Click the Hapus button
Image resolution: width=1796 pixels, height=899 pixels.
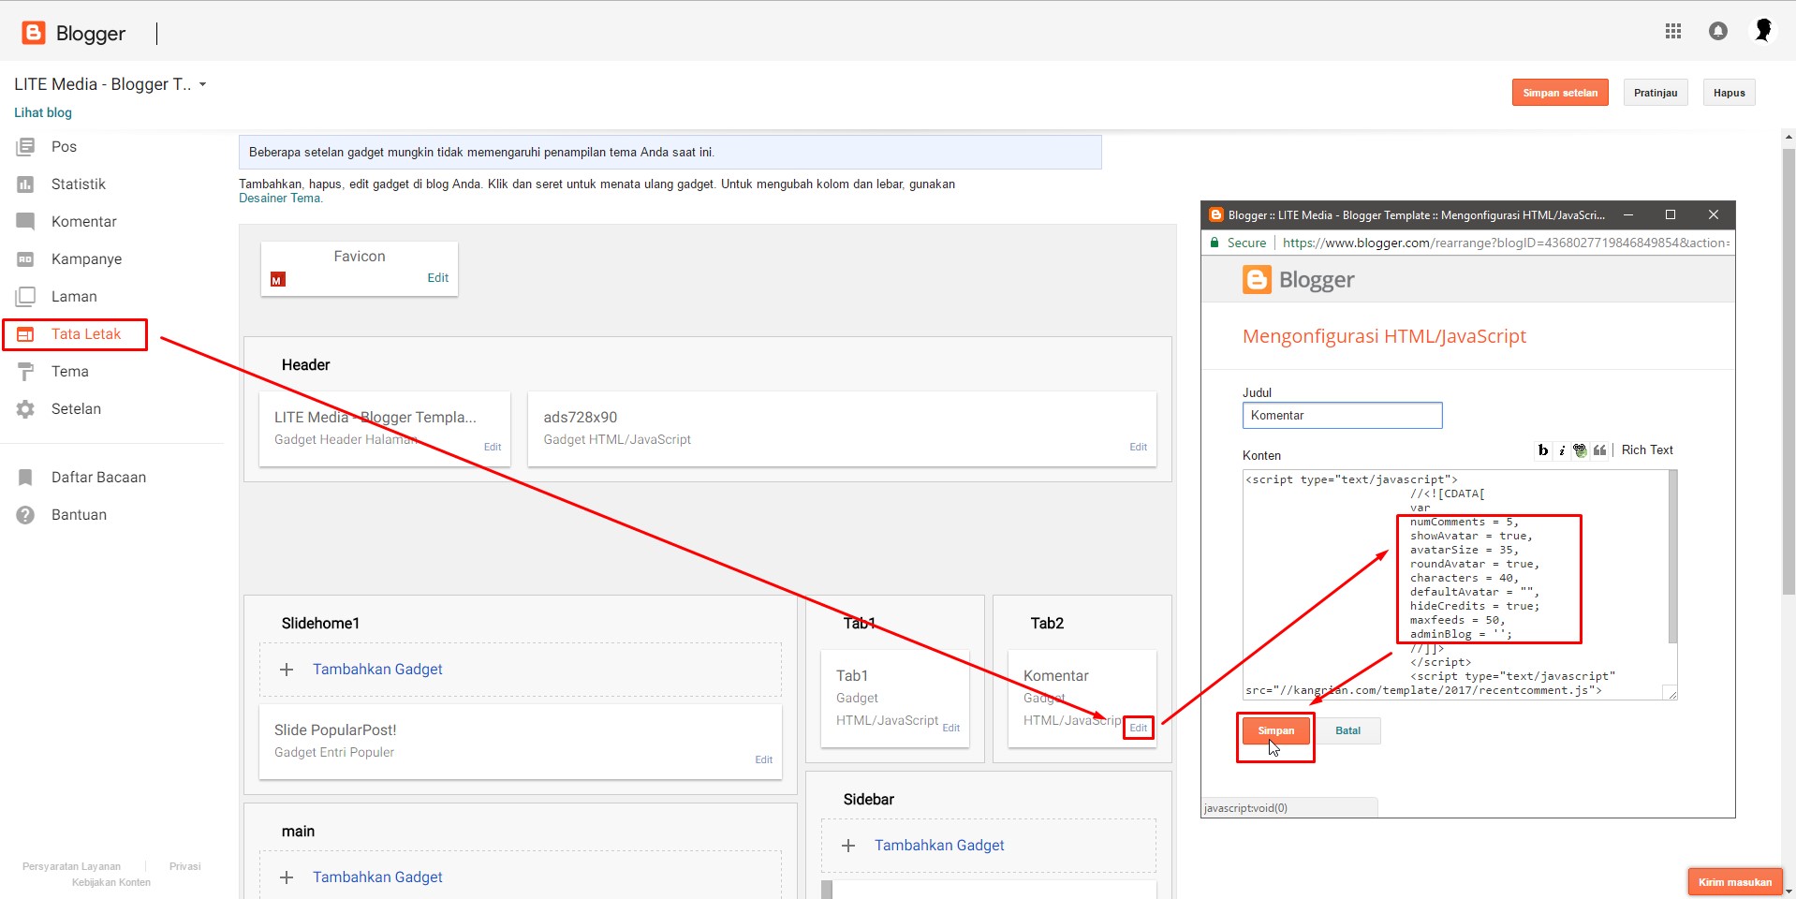(x=1729, y=93)
